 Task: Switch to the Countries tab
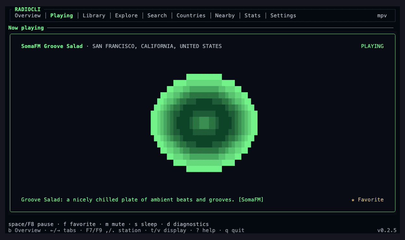coord(191,15)
